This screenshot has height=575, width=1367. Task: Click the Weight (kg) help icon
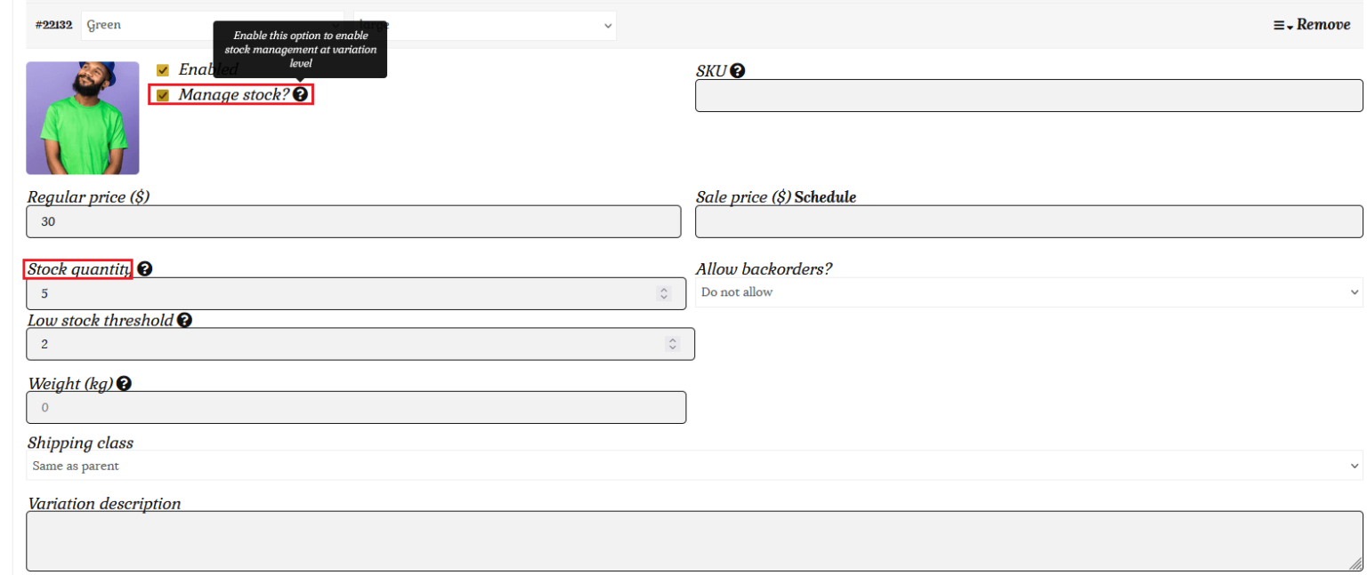point(125,384)
